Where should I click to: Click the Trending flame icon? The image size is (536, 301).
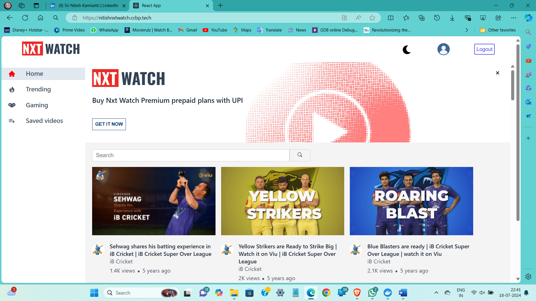(x=12, y=89)
